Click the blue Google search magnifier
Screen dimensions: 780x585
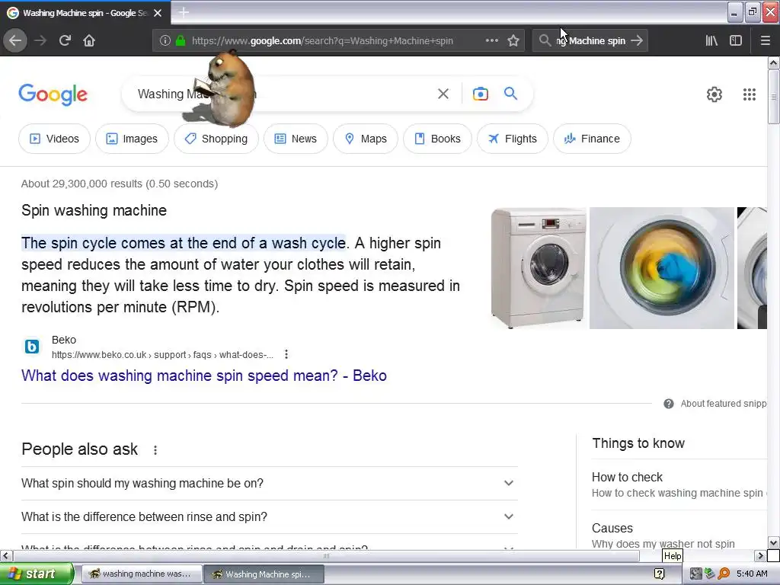click(x=510, y=93)
